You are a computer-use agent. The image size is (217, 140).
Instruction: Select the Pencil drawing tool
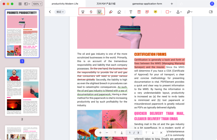tap(111, 12)
